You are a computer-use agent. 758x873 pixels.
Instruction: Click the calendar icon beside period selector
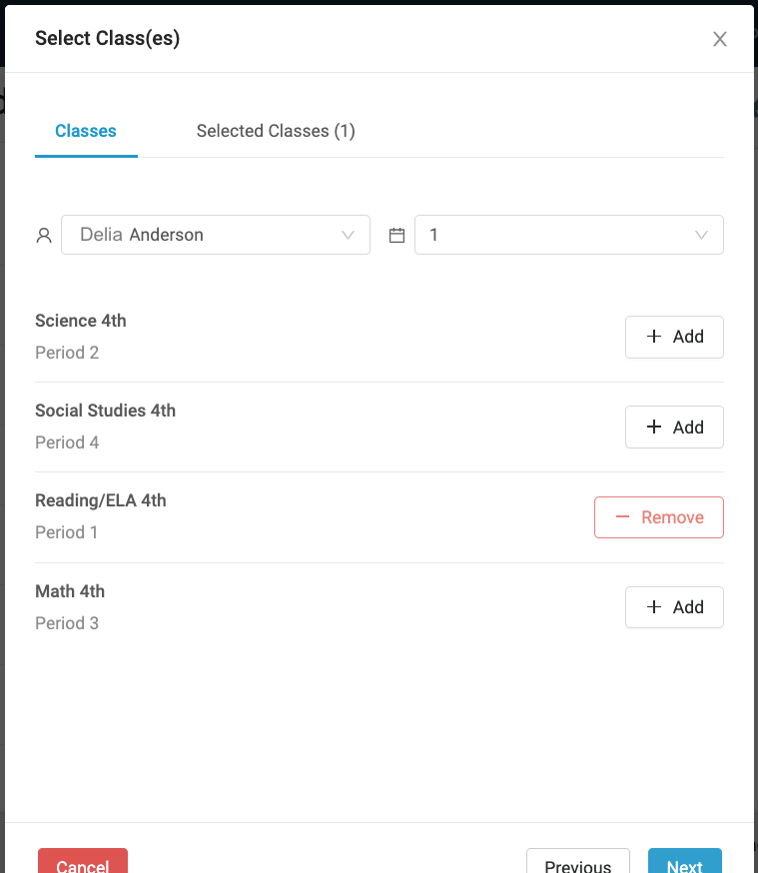396,236
